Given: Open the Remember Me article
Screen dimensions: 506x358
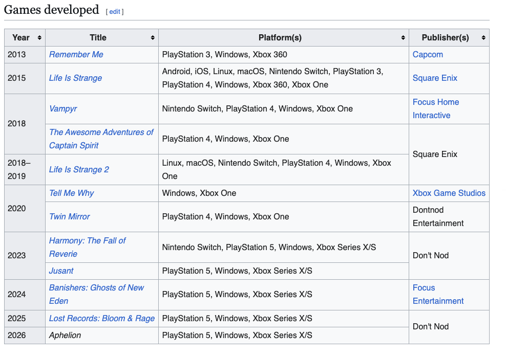Looking at the screenshot, I should point(76,55).
